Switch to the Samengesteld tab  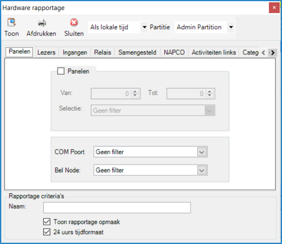137,52
